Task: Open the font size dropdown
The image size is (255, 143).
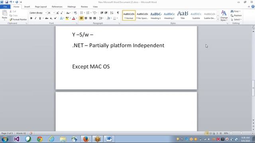Action: coord(54,13)
